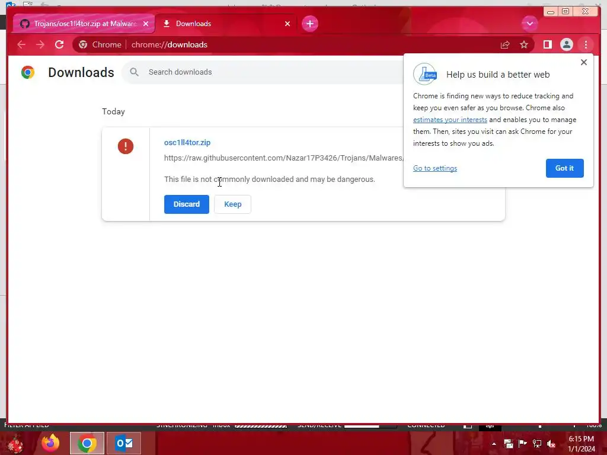Keep the osc1ll4tor.zip download

point(232,204)
